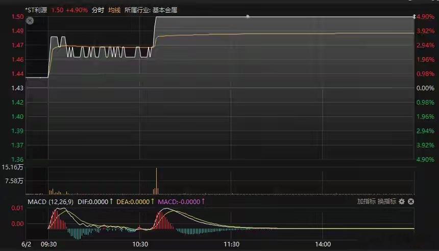The width and height of the screenshot is (439, 251).
Task: Click the 11:30 time axis label
Action: tap(232, 244)
